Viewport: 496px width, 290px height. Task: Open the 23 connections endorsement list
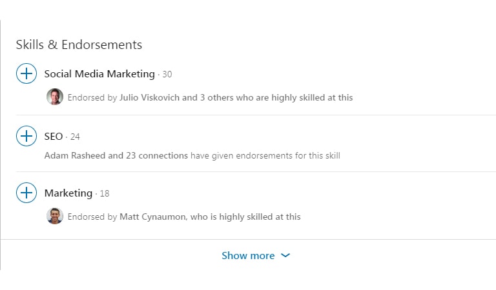point(157,155)
